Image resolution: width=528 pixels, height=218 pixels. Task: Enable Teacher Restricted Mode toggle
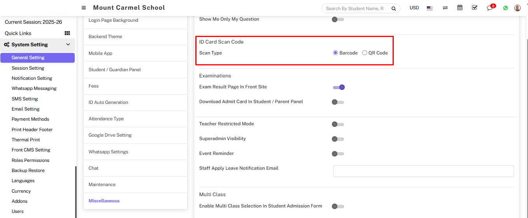(x=338, y=124)
